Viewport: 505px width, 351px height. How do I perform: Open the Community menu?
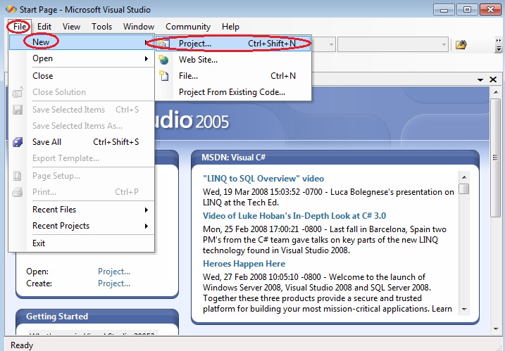coord(188,27)
